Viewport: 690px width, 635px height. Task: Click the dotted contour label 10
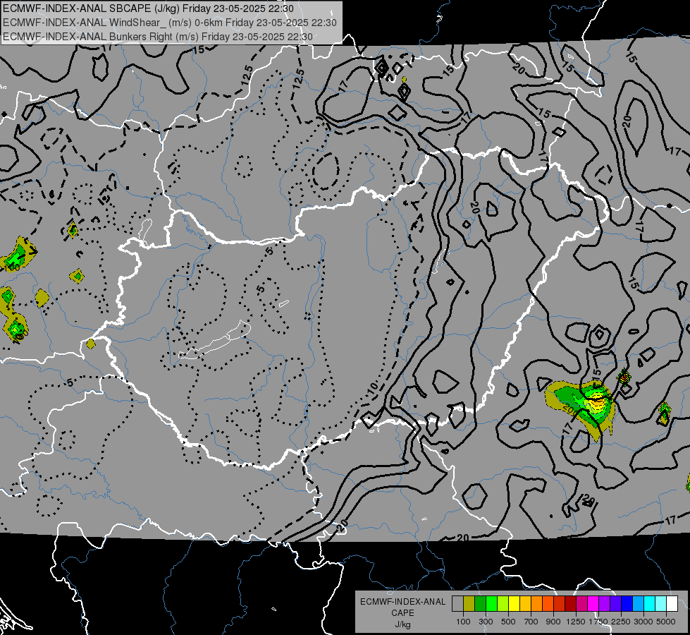point(373,388)
